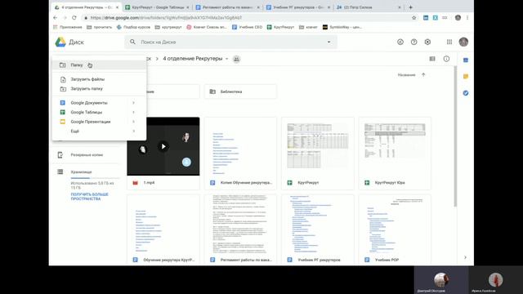Open Tasks icon in side panel

click(x=466, y=92)
